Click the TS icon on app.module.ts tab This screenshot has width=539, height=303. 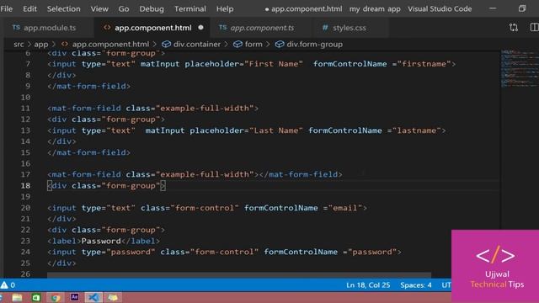(16, 28)
